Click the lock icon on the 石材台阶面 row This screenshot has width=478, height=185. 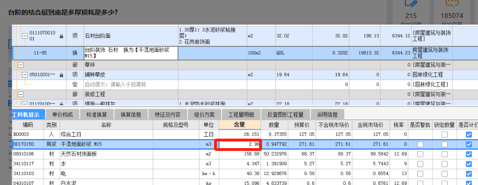point(62,36)
